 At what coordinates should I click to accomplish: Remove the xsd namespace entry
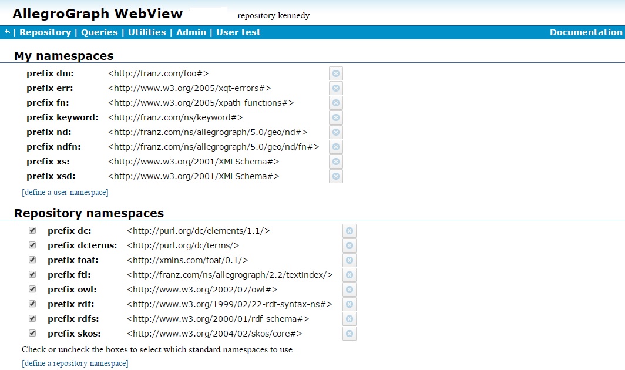[335, 176]
